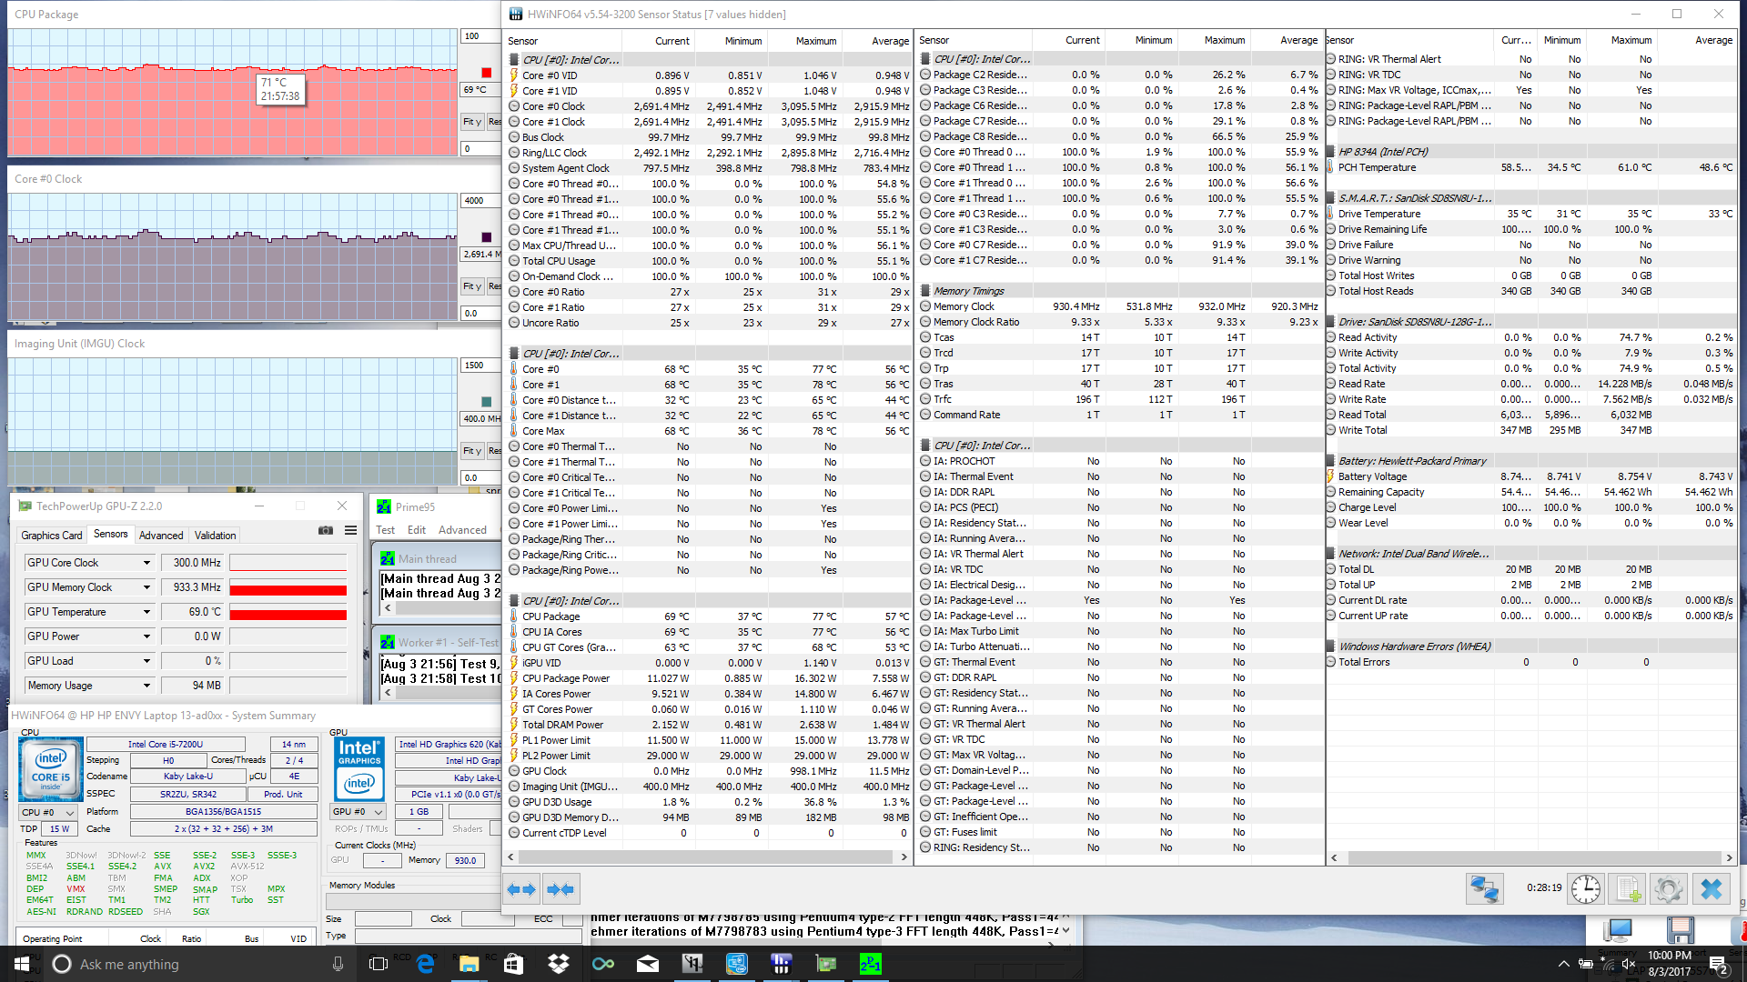This screenshot has width=1747, height=982.
Task: Click the Memory 930.0 field in Current Clocks
Action: 465,860
